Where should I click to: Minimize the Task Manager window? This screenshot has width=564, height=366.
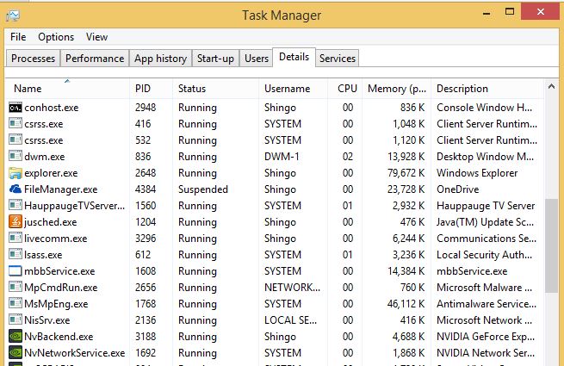tap(487, 13)
